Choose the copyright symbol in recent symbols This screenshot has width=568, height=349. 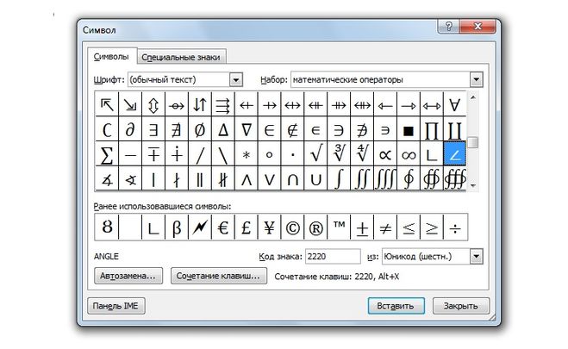click(294, 227)
